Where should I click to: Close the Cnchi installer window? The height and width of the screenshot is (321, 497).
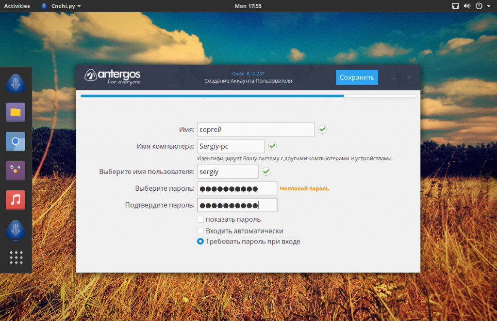409,77
